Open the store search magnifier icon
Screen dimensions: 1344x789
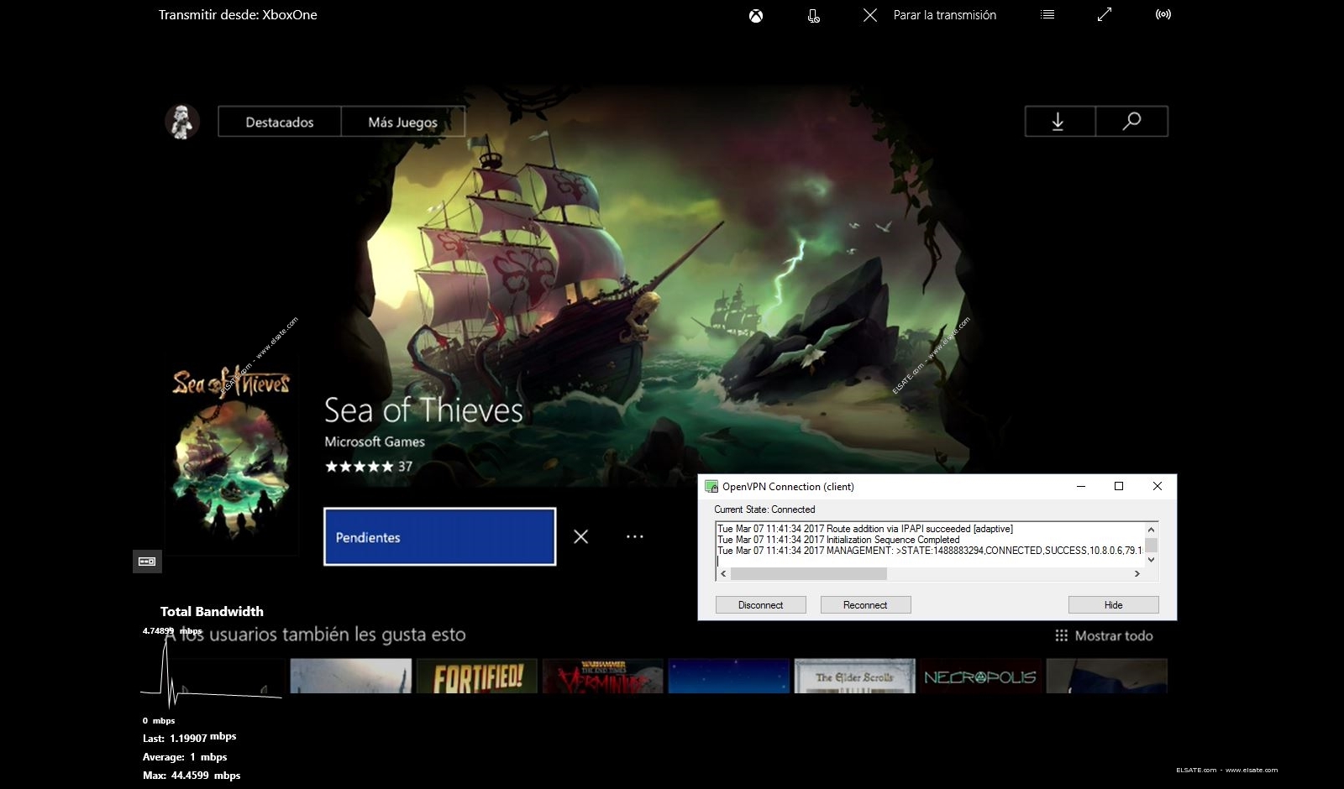(x=1131, y=122)
